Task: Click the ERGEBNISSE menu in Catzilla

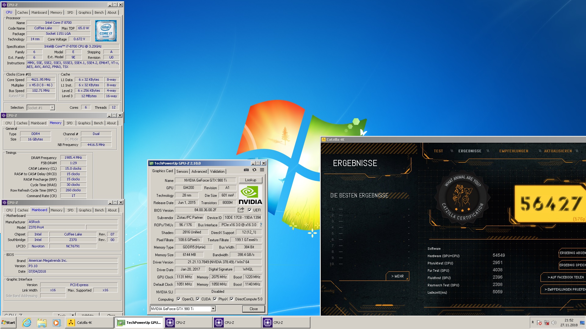Action: [470, 151]
